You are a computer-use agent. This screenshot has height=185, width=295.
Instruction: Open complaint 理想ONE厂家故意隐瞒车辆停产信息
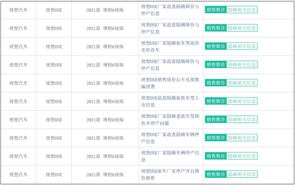(x=170, y=138)
